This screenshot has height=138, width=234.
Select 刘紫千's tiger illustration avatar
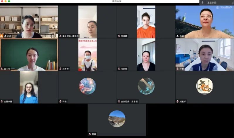205,86
